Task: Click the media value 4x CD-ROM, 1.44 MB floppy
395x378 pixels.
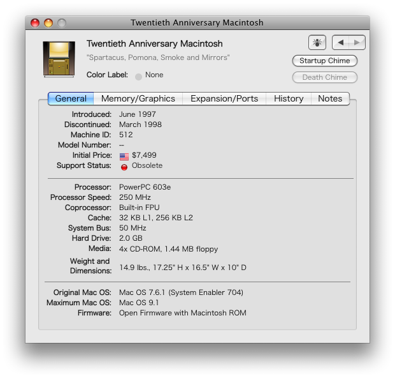Action: 169,249
